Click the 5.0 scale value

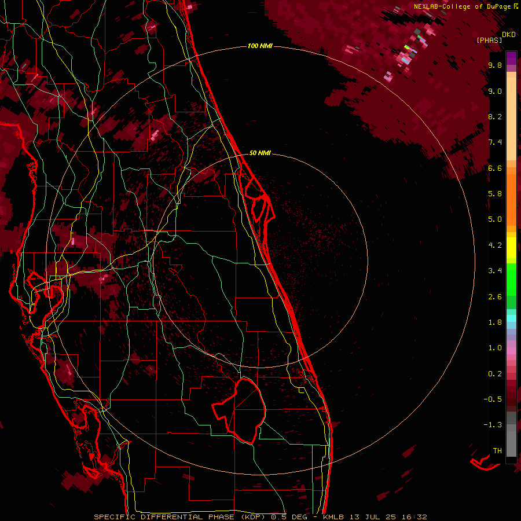(x=495, y=219)
